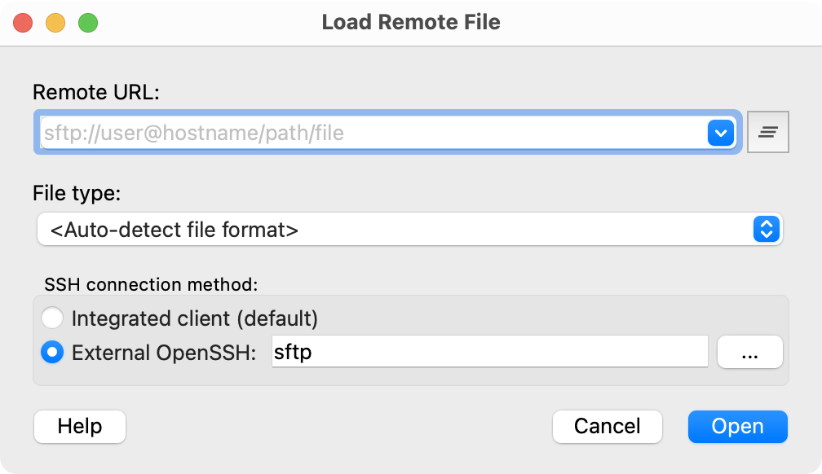The height and width of the screenshot is (474, 822).
Task: Zoom the window with the green button
Action: pyautogui.click(x=88, y=23)
